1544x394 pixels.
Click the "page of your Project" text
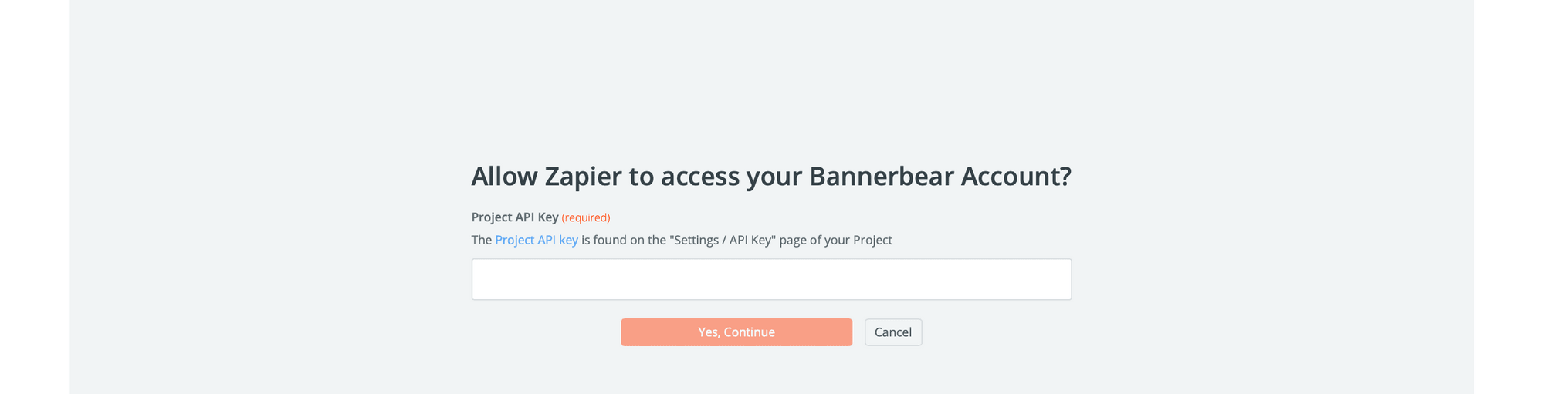836,240
